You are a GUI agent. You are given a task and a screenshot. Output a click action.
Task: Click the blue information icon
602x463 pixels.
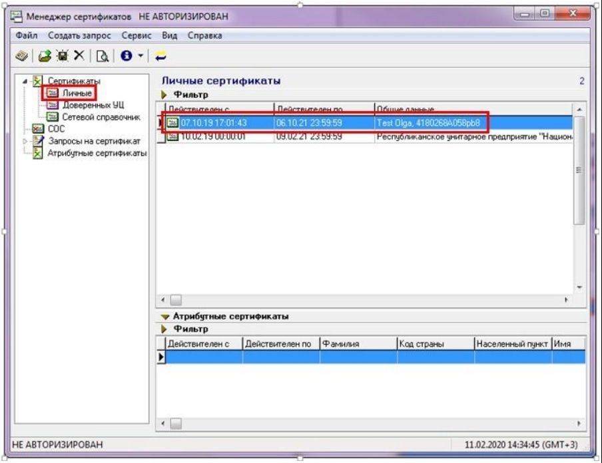coord(126,57)
